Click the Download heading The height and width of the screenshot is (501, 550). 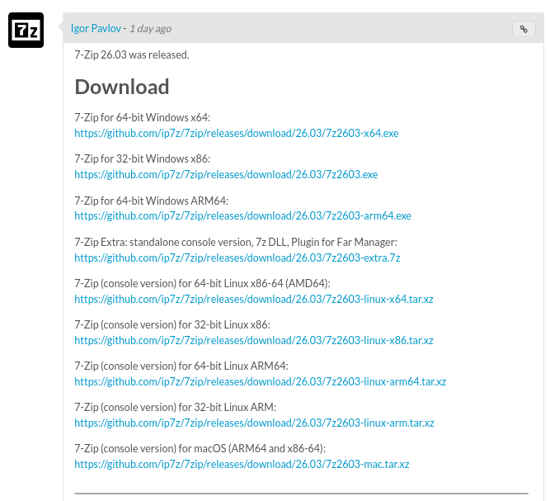[122, 87]
